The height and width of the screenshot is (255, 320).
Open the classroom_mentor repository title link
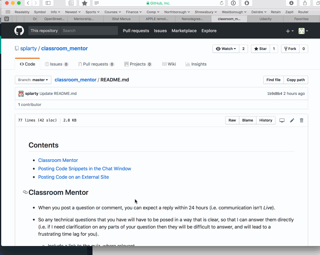click(64, 48)
